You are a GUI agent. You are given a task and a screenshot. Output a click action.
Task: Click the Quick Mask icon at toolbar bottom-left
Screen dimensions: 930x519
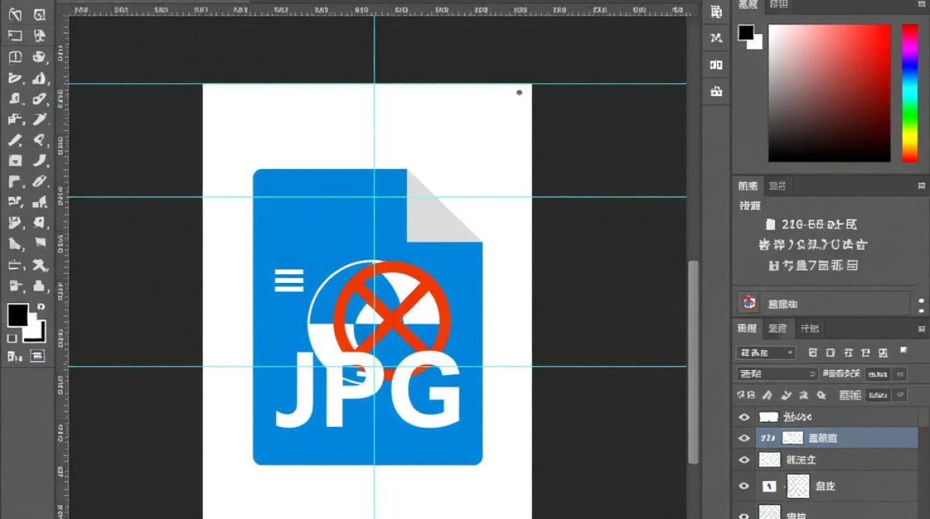[x=15, y=356]
